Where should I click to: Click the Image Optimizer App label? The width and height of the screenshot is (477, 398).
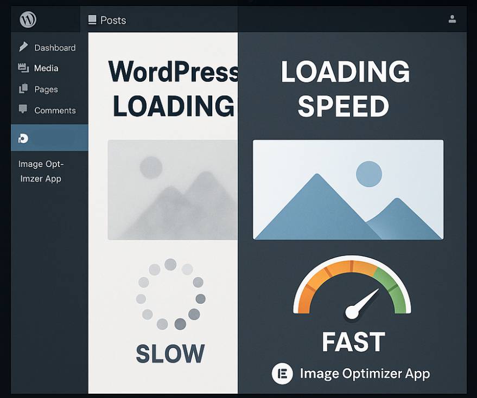click(365, 374)
